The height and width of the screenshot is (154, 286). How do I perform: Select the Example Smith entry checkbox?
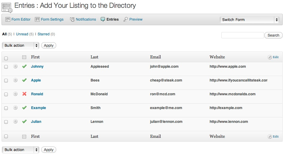(x=6, y=108)
